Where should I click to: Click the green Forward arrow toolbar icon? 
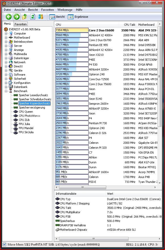click(17, 17)
